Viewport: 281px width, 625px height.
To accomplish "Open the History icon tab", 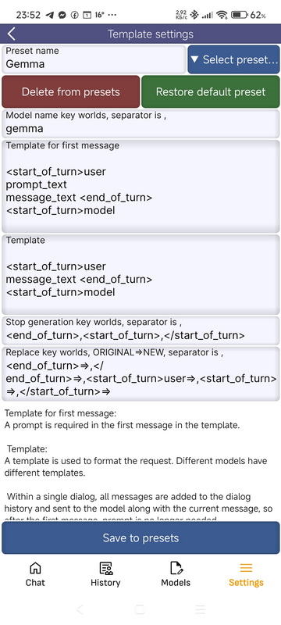I will [x=105, y=568].
